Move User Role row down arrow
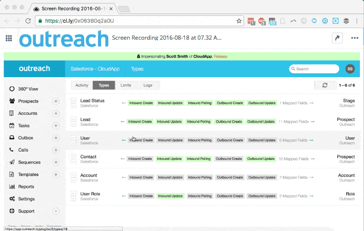 coord(73,199)
